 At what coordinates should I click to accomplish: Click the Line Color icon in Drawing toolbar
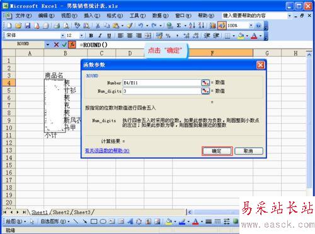182,221
